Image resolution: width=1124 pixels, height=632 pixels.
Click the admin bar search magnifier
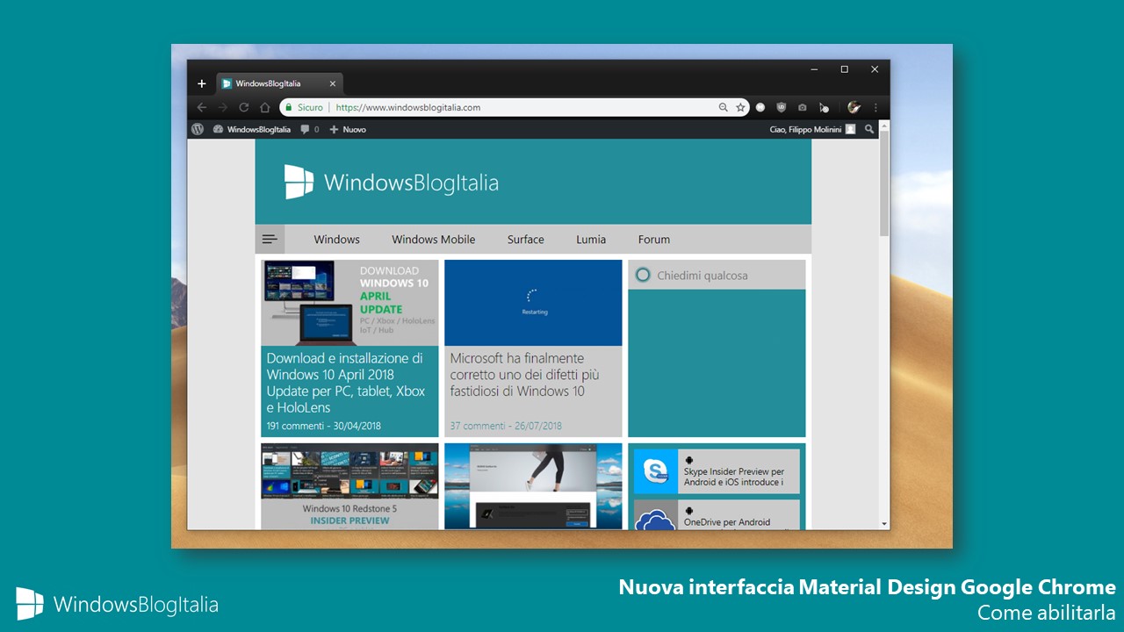click(869, 129)
